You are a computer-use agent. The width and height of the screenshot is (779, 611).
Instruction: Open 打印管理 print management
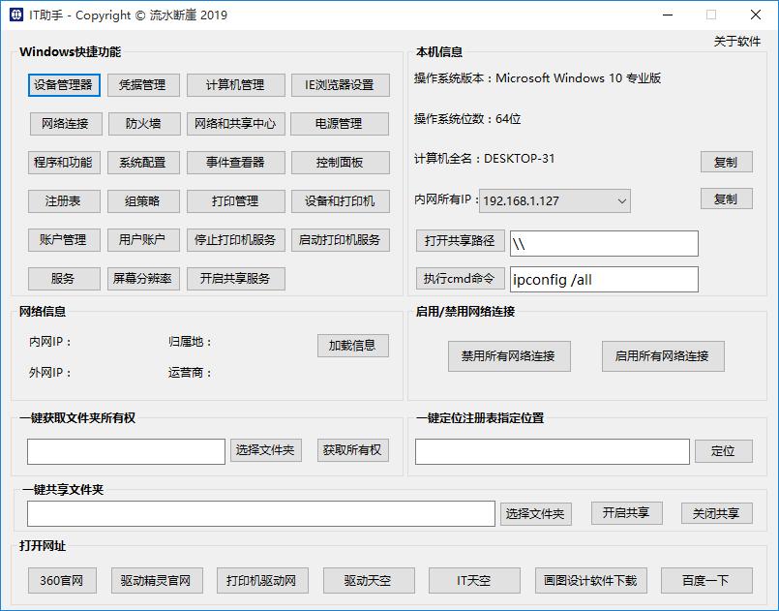(x=235, y=201)
